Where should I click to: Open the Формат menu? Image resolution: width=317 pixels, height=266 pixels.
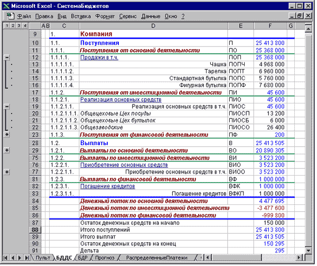[x=105, y=16]
